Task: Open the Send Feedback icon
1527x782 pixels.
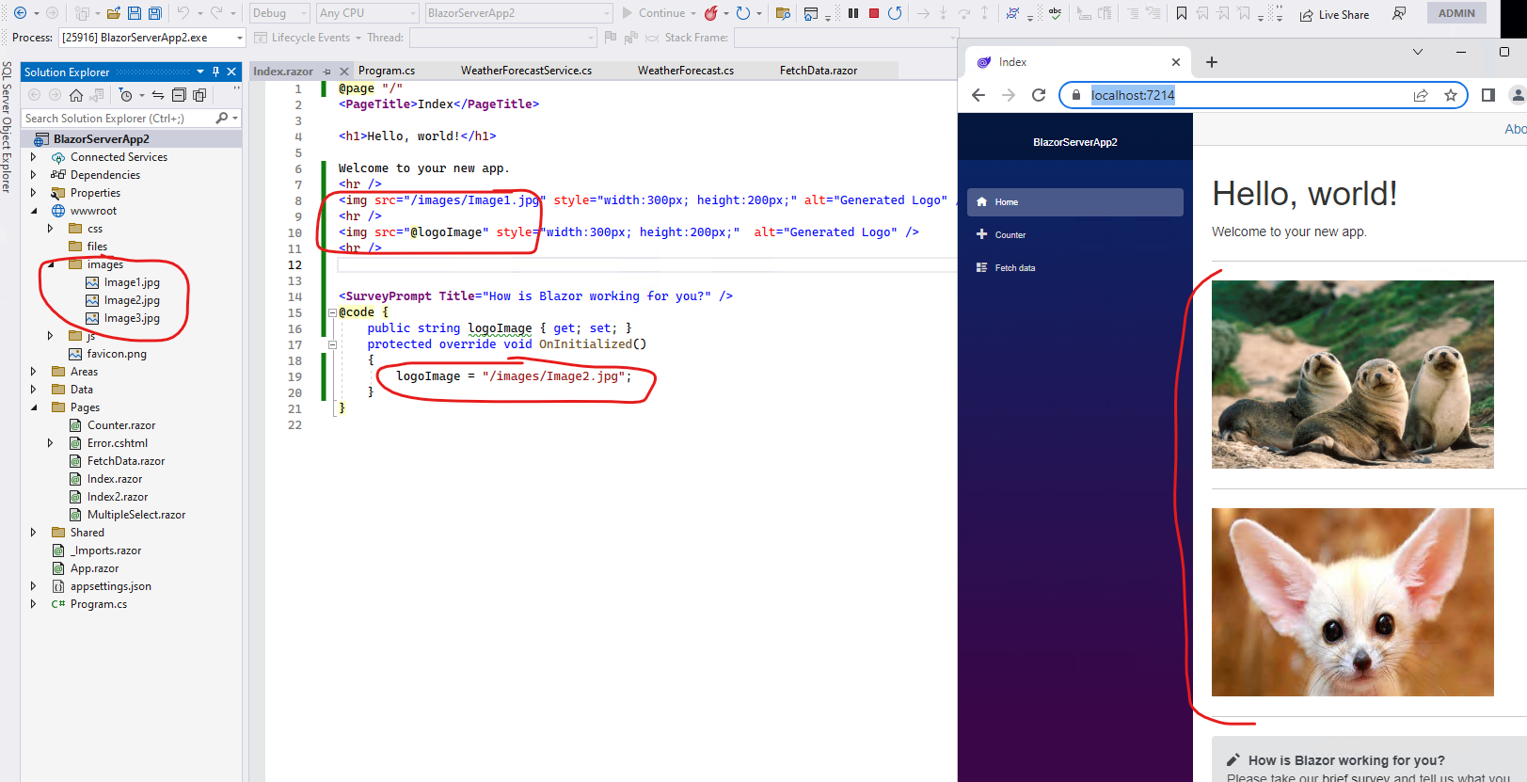Action: pyautogui.click(x=1399, y=13)
